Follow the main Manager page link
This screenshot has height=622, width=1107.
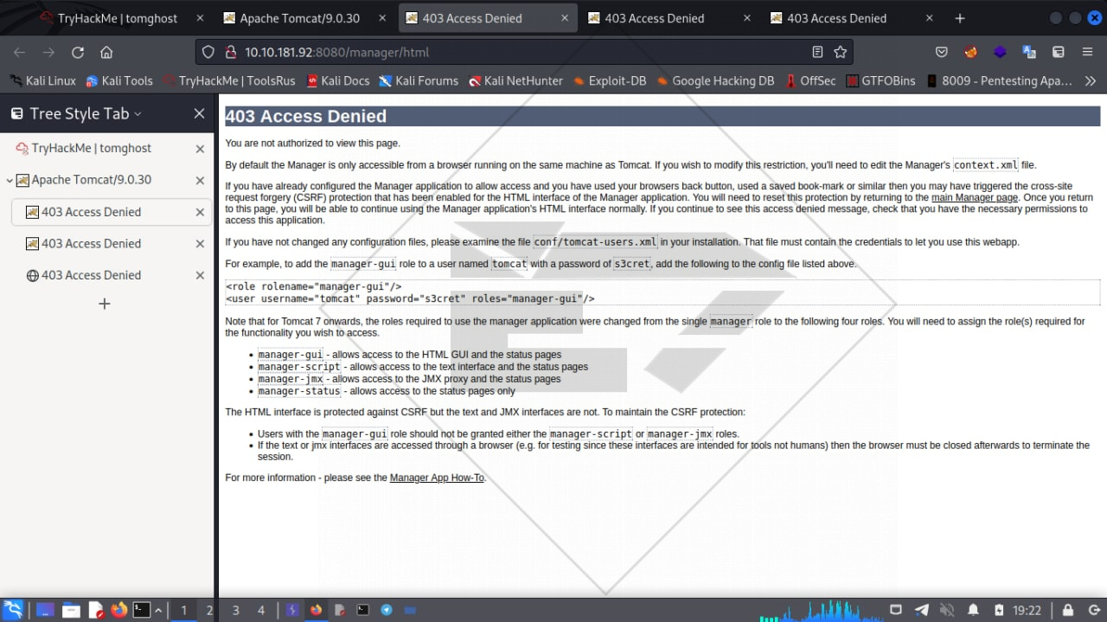tap(975, 197)
